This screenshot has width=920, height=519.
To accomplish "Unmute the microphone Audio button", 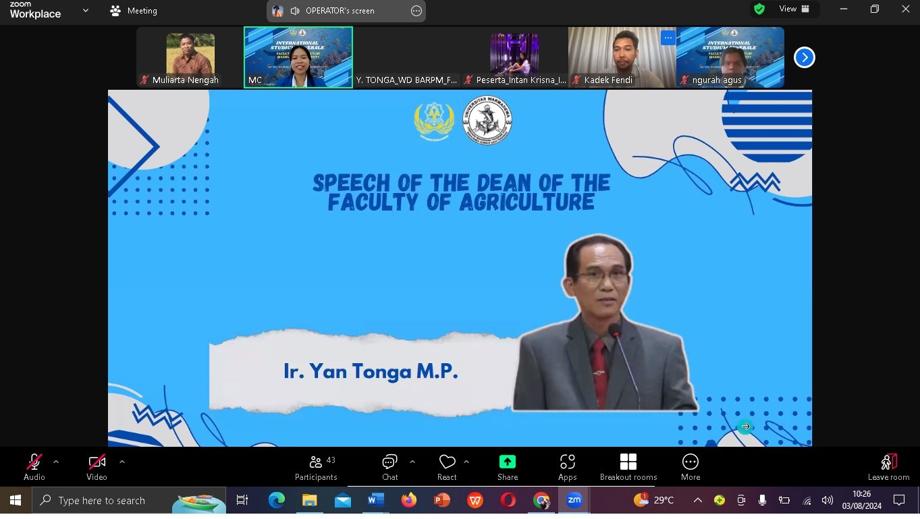I will (x=34, y=467).
